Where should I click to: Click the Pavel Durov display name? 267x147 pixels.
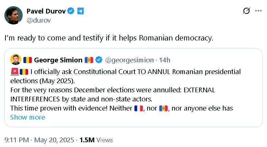tap(46, 11)
